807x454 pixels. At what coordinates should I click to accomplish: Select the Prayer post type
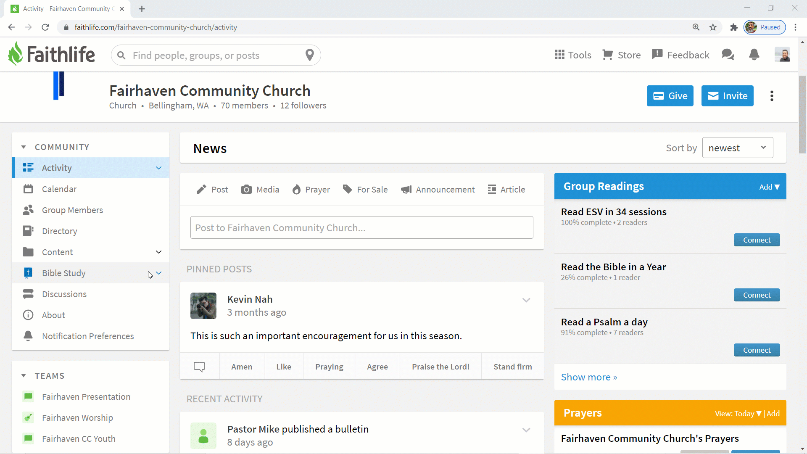click(x=311, y=190)
